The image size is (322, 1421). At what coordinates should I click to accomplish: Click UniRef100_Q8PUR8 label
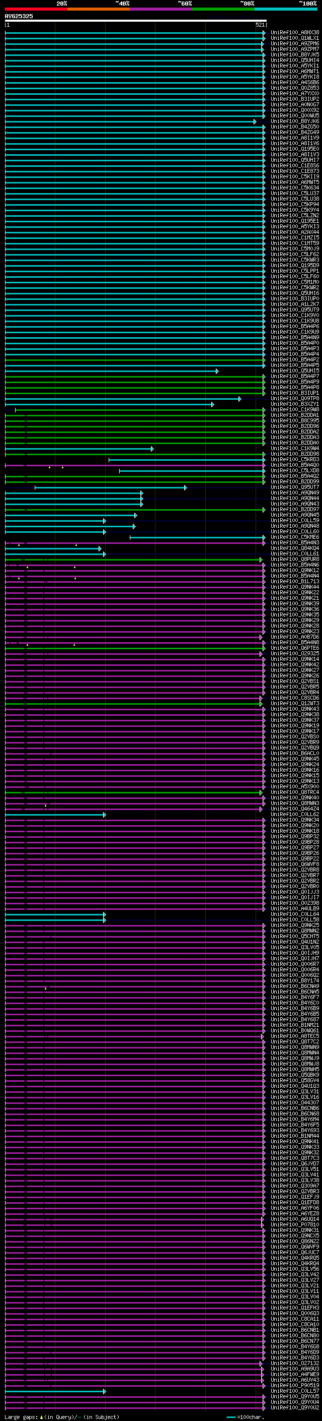click(295, 560)
